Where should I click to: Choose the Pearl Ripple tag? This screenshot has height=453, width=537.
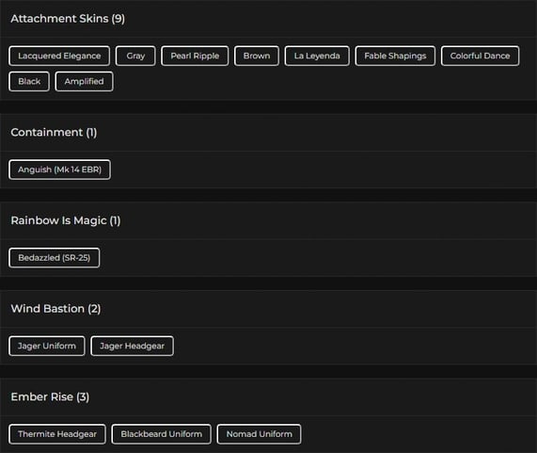(195, 56)
